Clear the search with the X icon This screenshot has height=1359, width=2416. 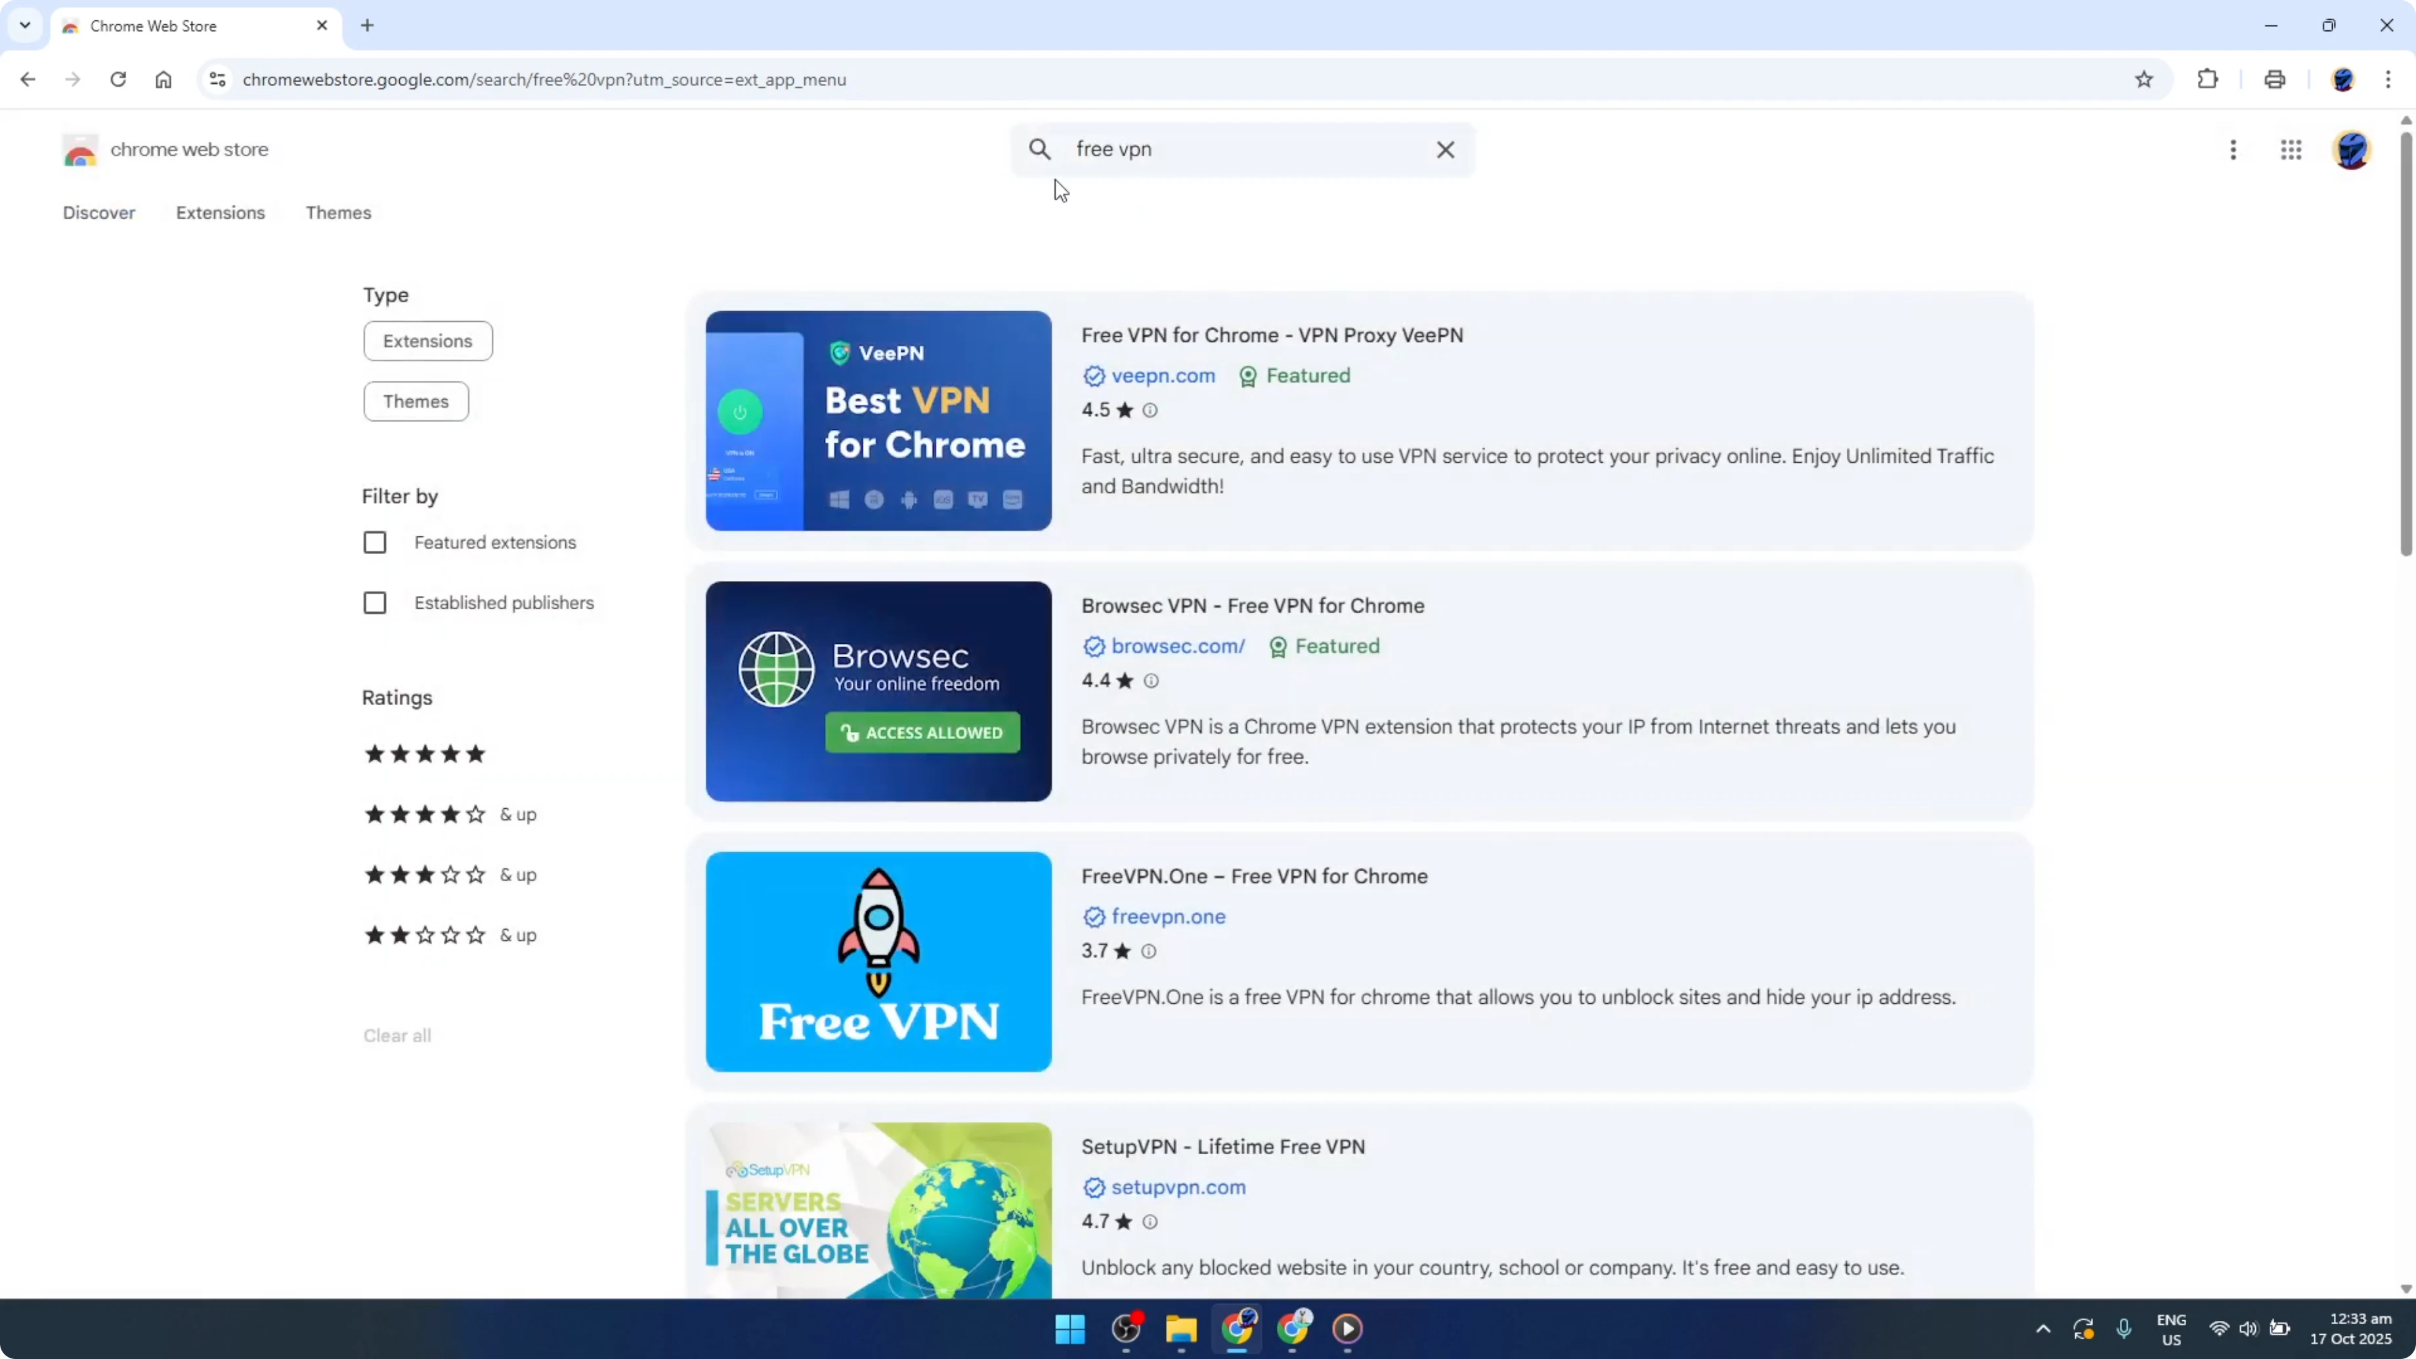[1445, 149]
